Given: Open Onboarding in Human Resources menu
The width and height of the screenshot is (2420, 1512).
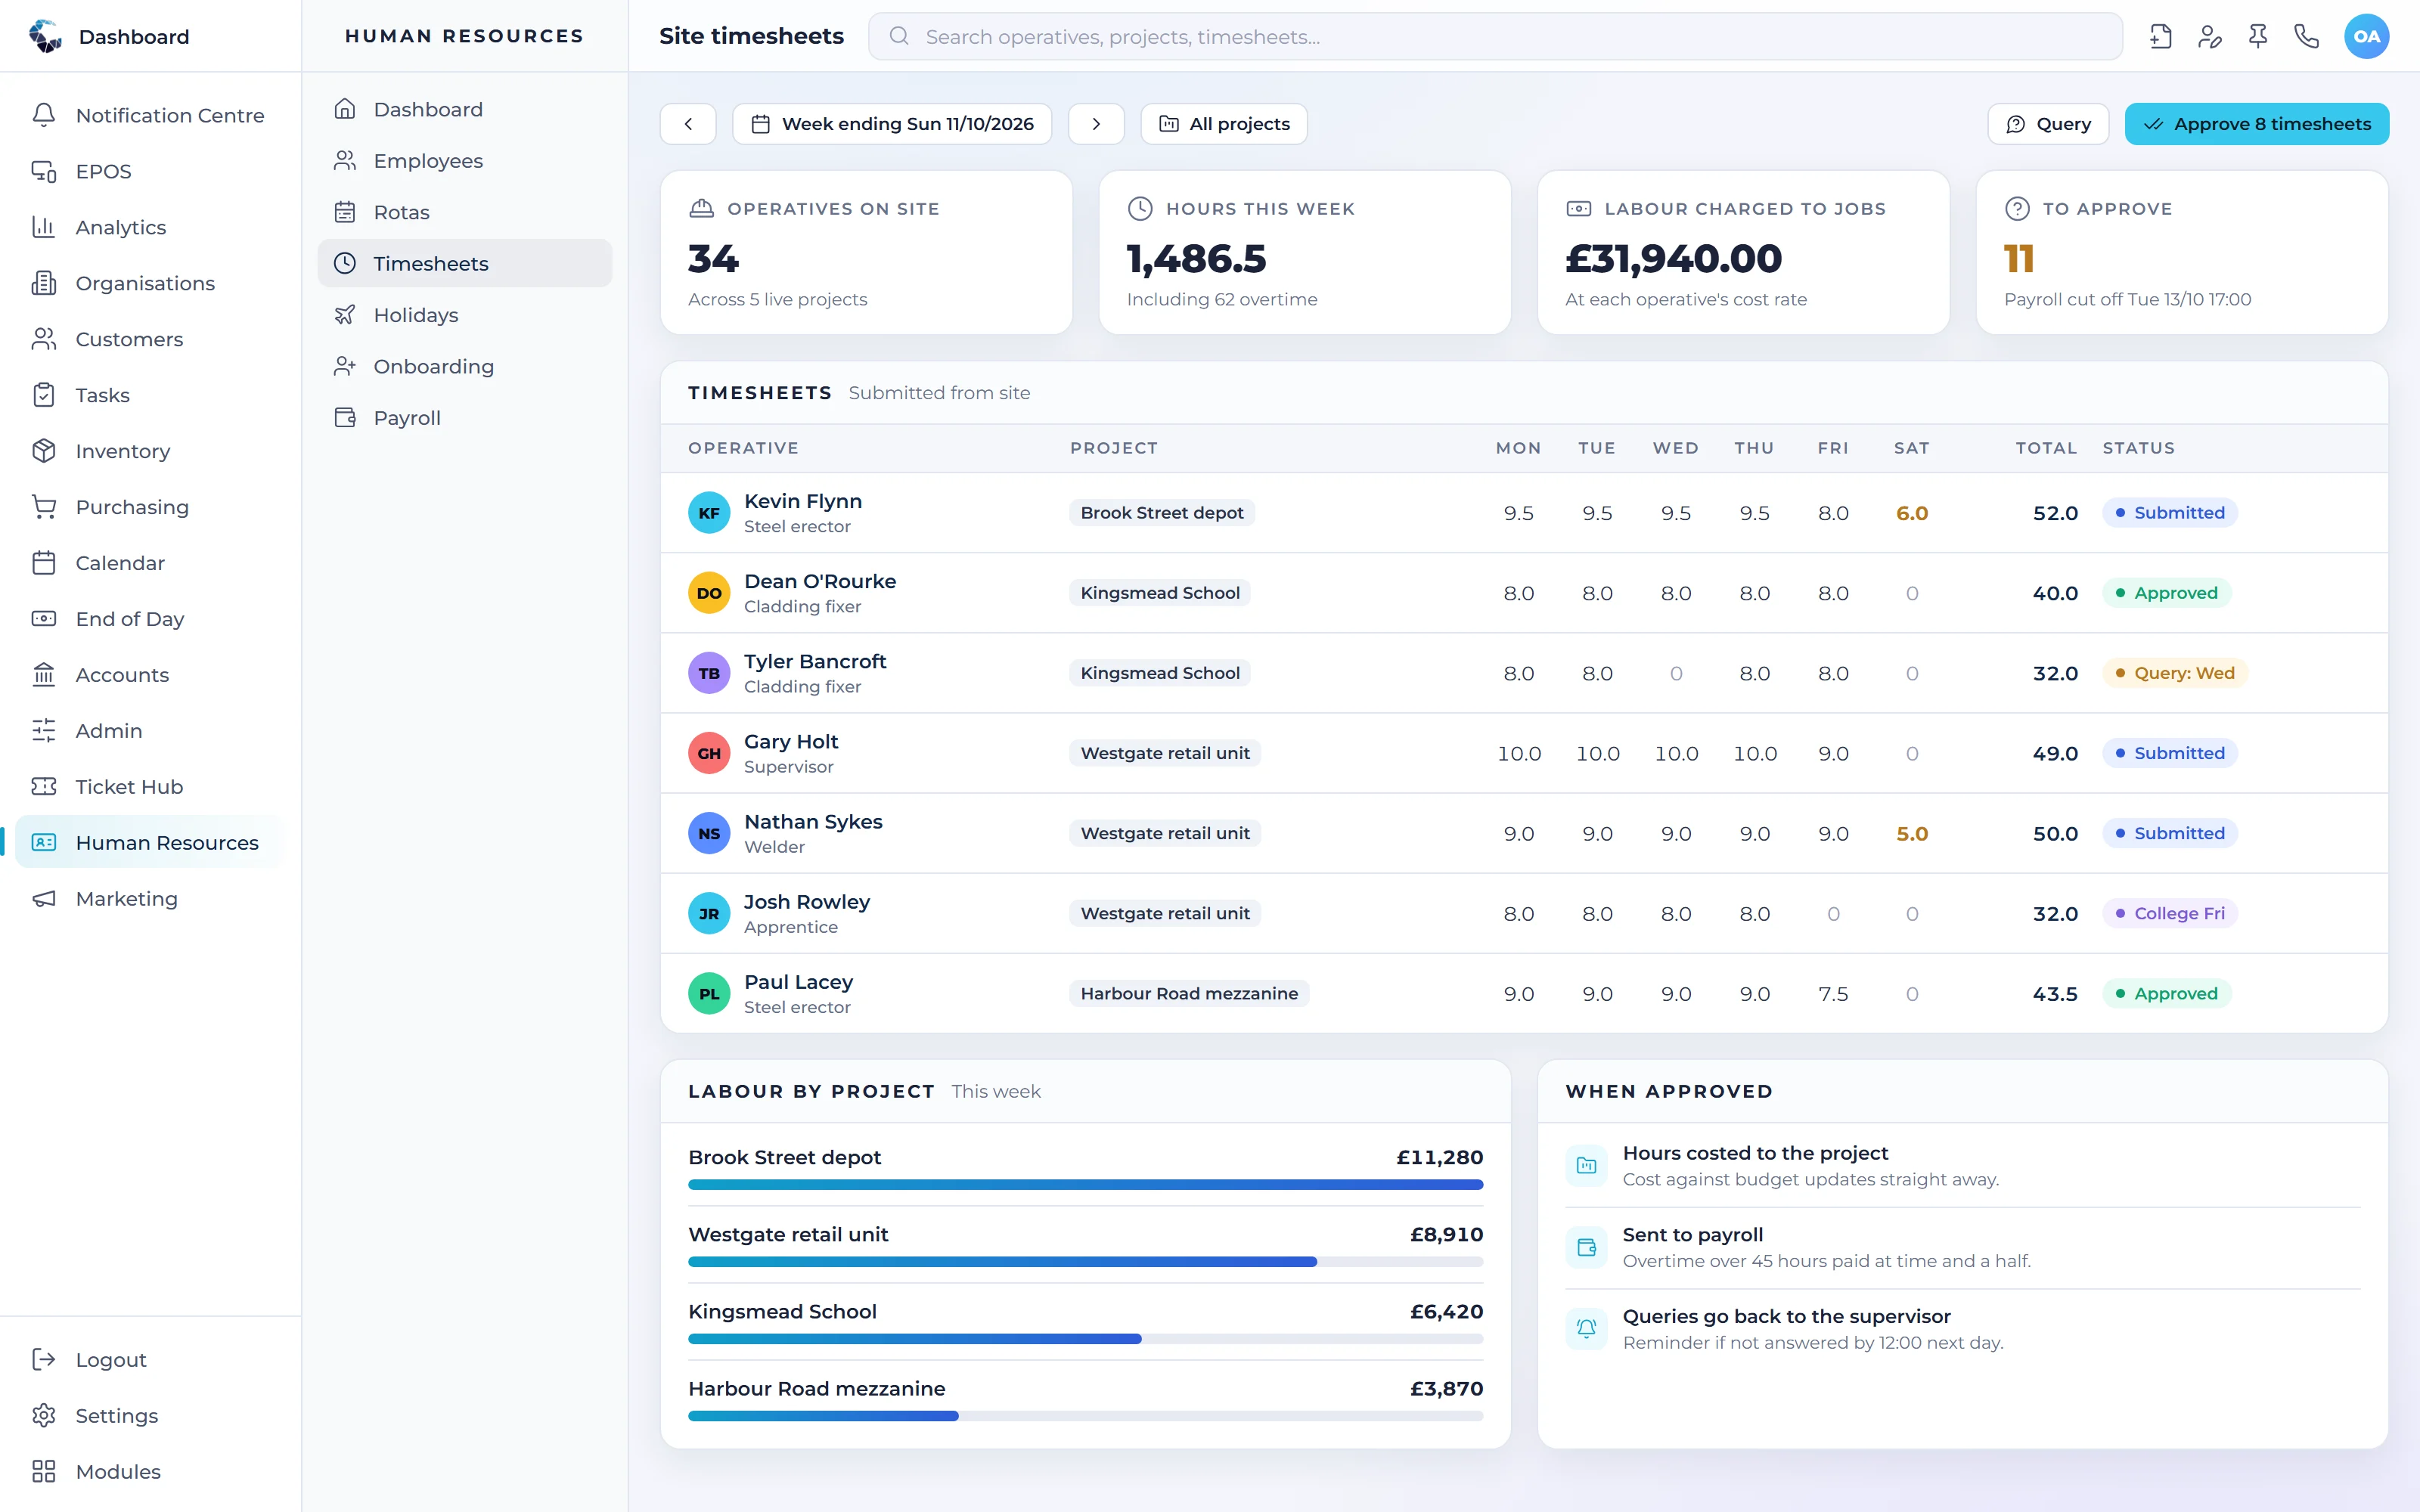Looking at the screenshot, I should (465, 366).
